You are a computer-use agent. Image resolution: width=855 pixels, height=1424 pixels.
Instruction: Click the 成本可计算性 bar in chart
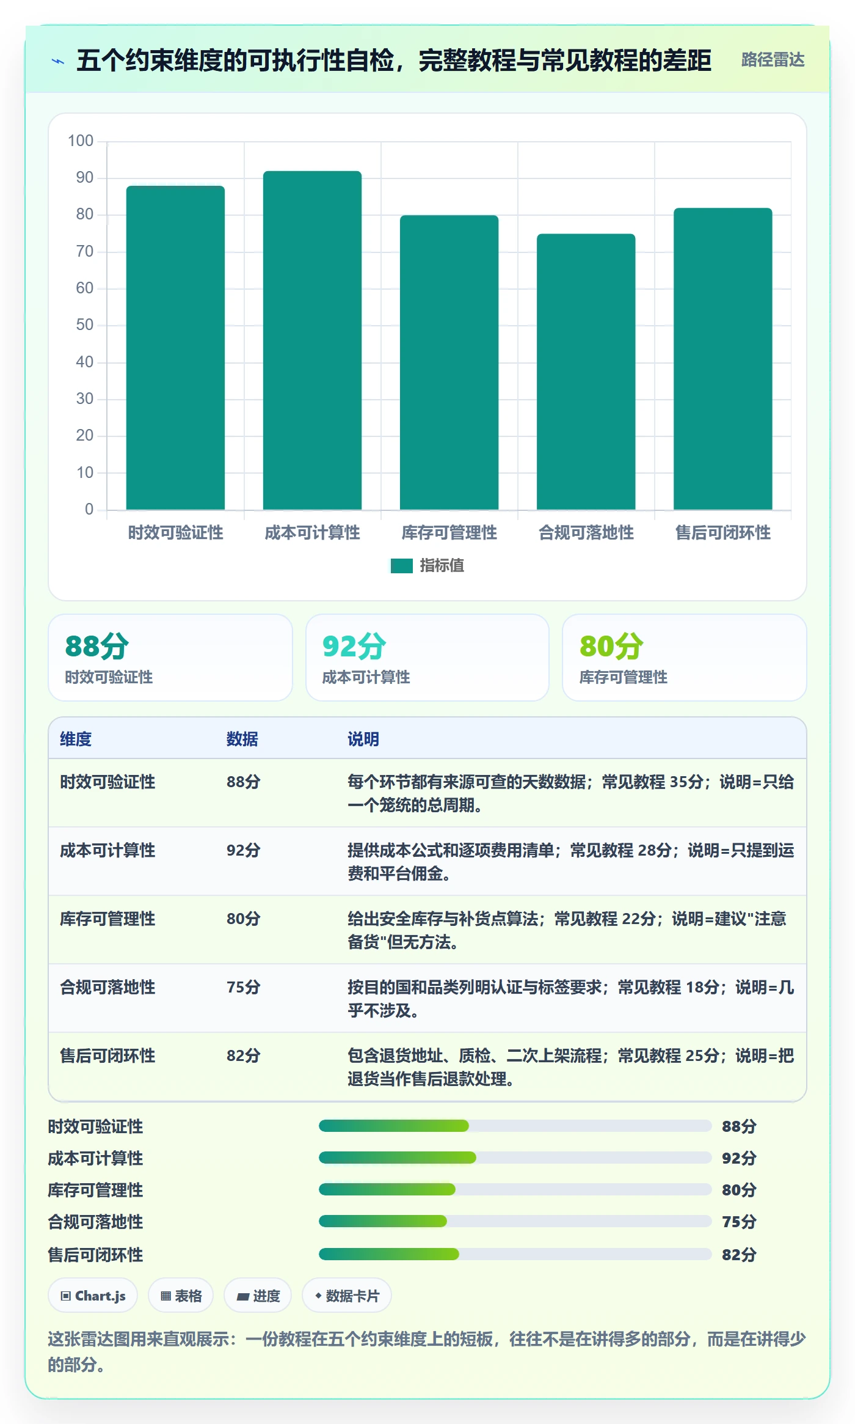click(312, 340)
